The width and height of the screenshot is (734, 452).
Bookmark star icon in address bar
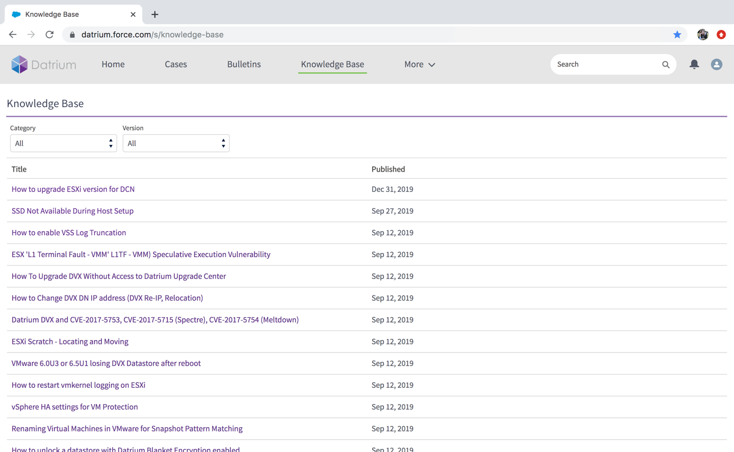pyautogui.click(x=677, y=35)
